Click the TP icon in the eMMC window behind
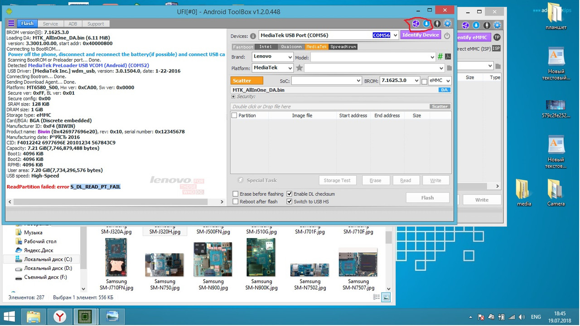This screenshot has width=580, height=326. coord(497,37)
